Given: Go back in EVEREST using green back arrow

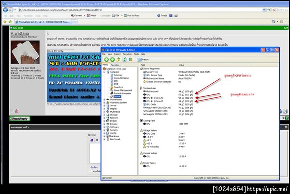Looking at the screenshot, I should pyautogui.click(x=106, y=59).
